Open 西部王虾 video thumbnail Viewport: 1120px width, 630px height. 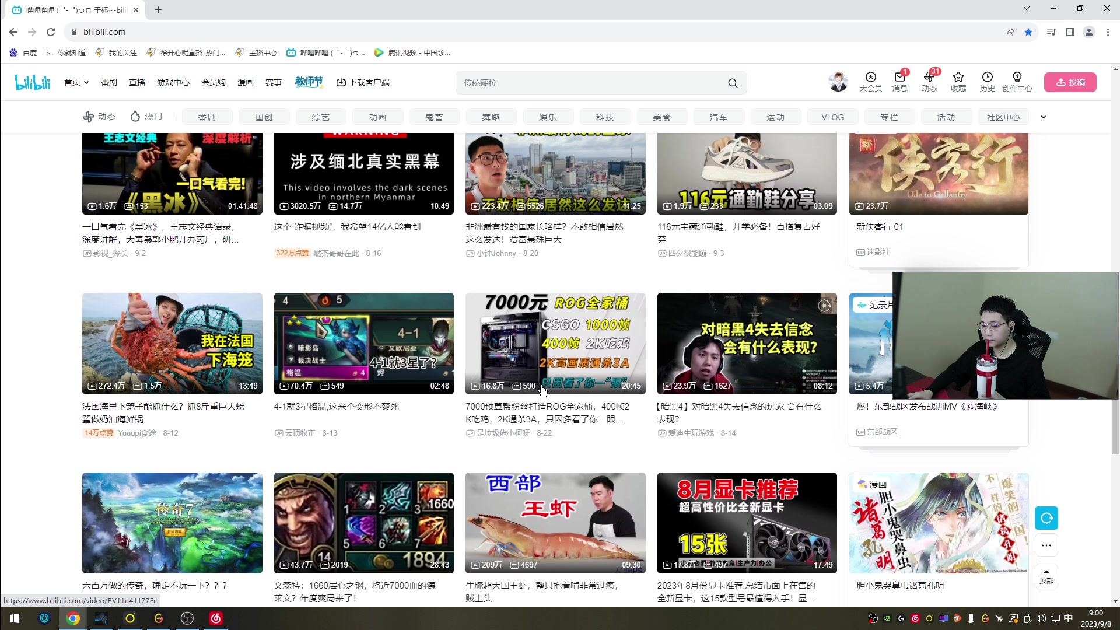(x=555, y=523)
